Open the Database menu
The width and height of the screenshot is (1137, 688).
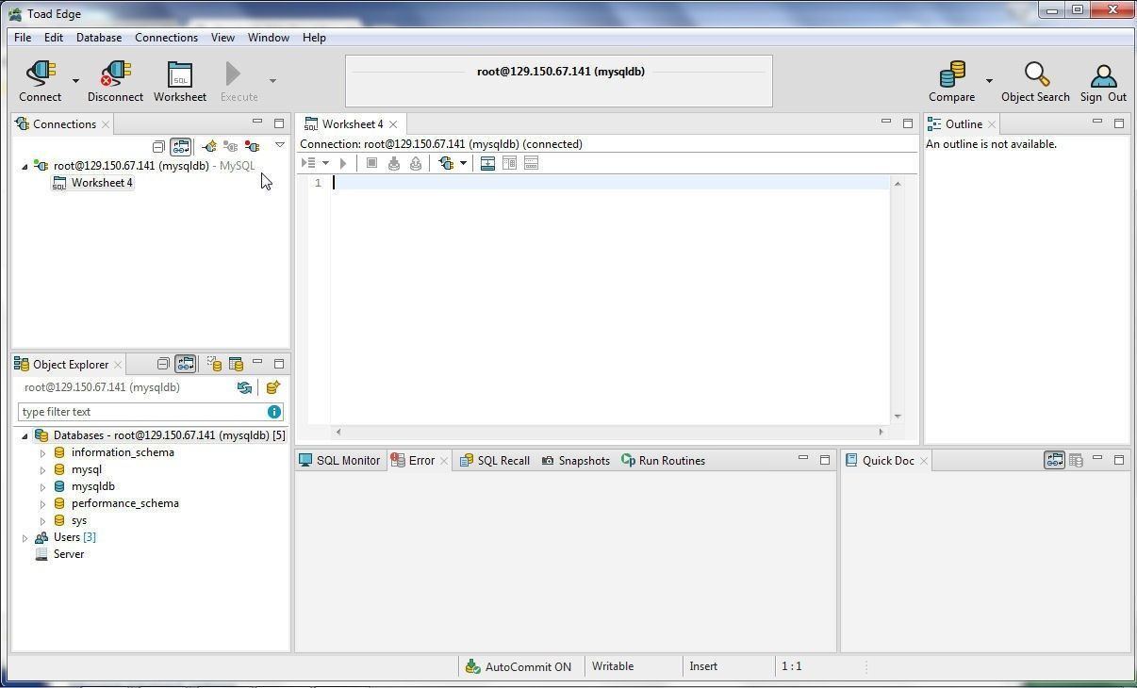pyautogui.click(x=99, y=38)
